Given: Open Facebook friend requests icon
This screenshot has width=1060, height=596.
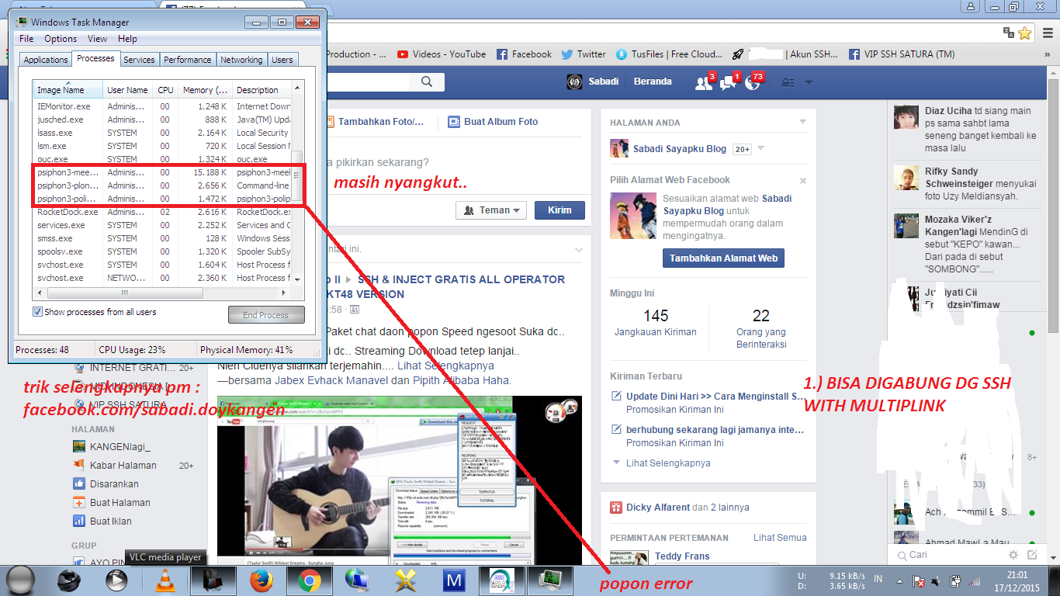Looking at the screenshot, I should [703, 82].
